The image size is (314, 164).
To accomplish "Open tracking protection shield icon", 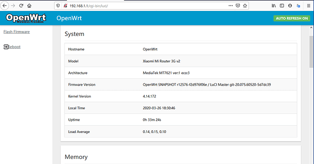I will [58, 5].
